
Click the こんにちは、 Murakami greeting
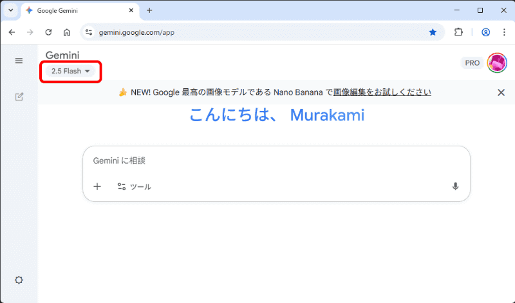pos(277,115)
